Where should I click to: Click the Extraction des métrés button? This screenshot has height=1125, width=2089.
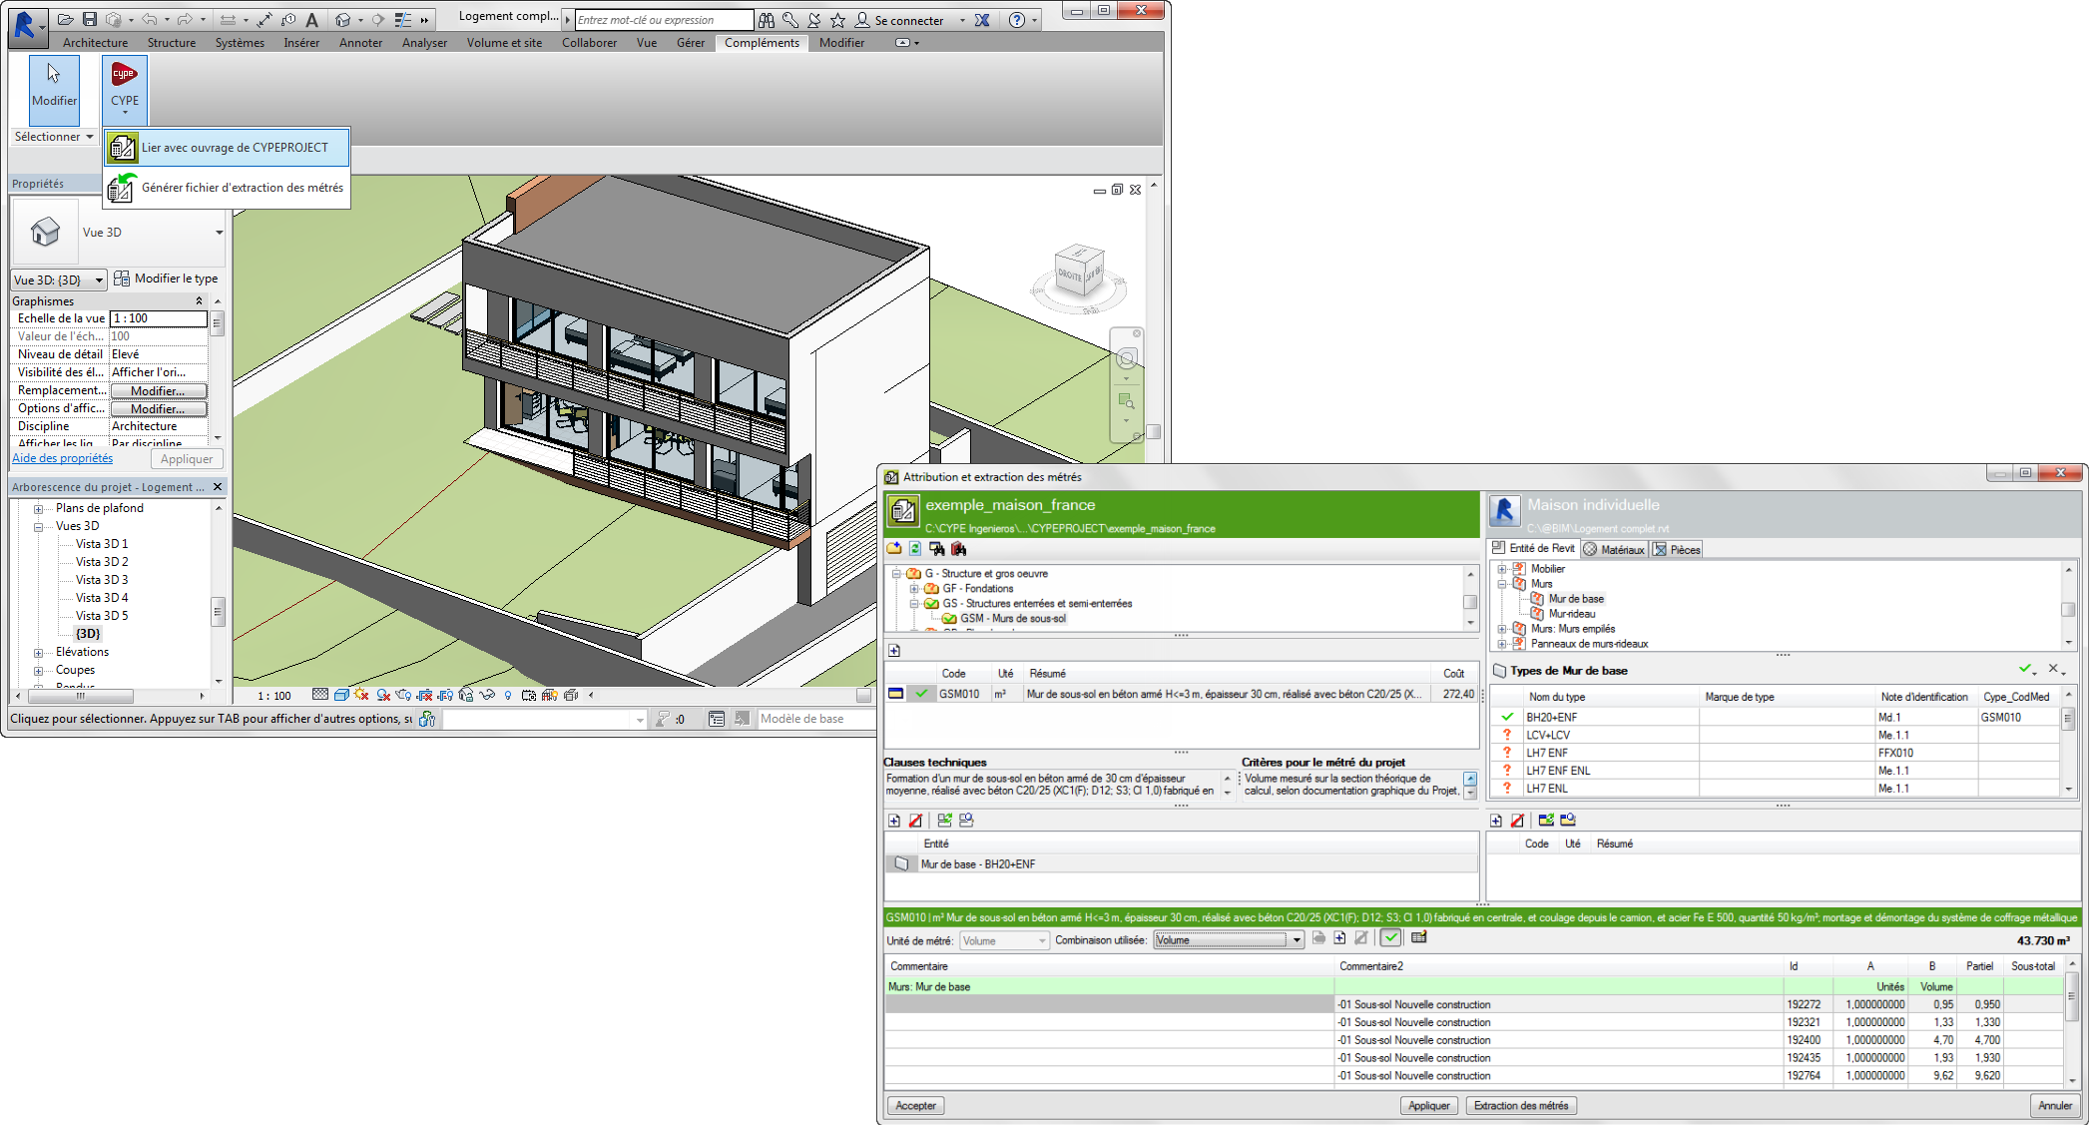(x=1521, y=1106)
